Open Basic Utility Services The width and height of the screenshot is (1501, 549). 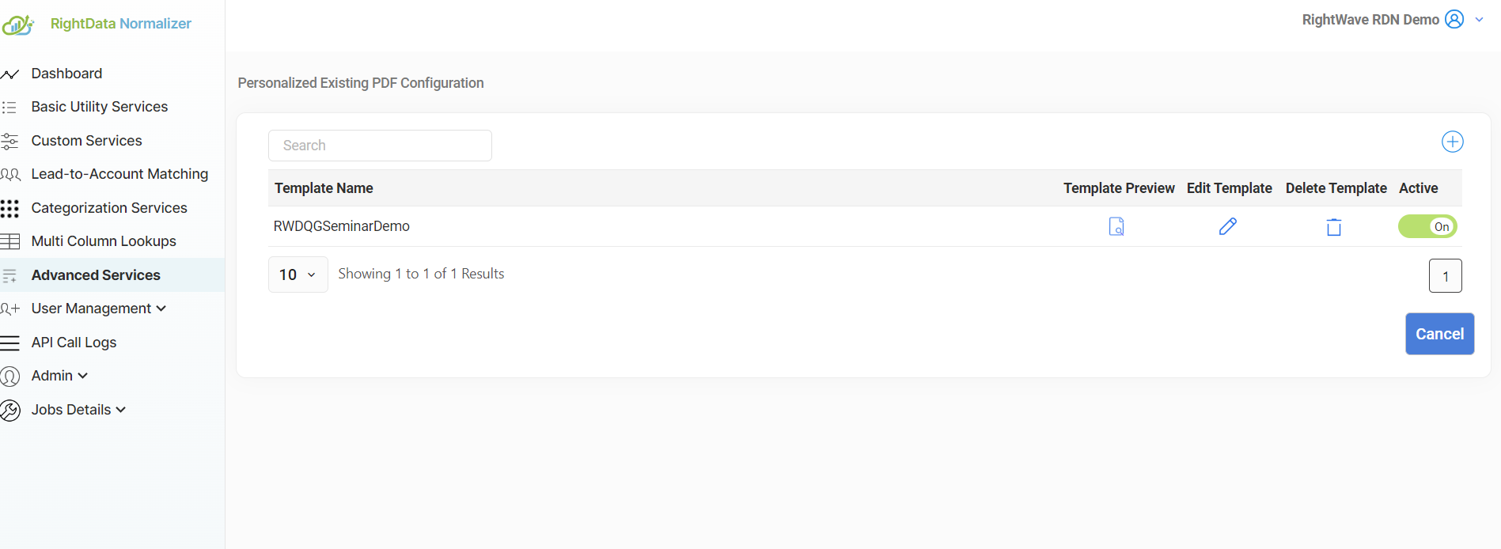click(100, 107)
